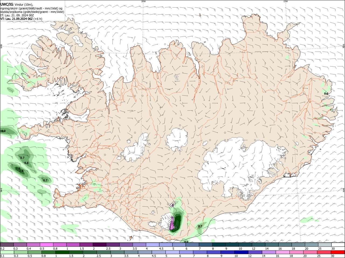
Task: Pick the dark teal 8 swatch in upper legend row
Action: [218, 245]
